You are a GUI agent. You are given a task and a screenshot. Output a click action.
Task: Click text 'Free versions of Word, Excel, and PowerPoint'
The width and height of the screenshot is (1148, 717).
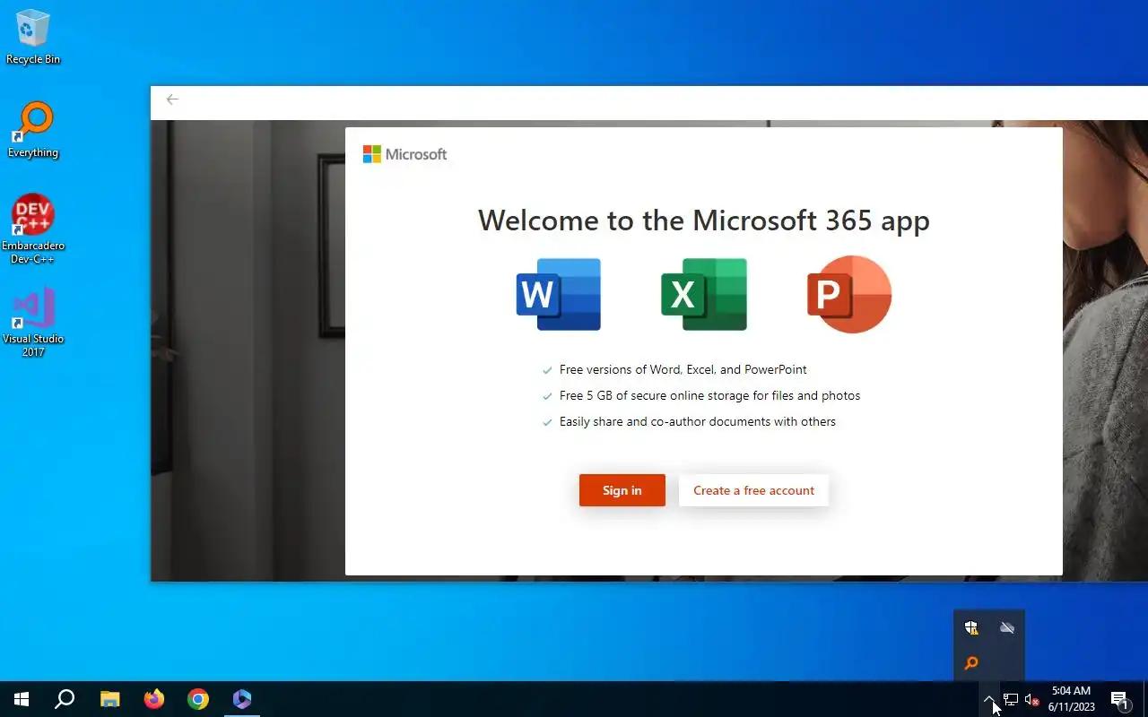[x=683, y=369]
